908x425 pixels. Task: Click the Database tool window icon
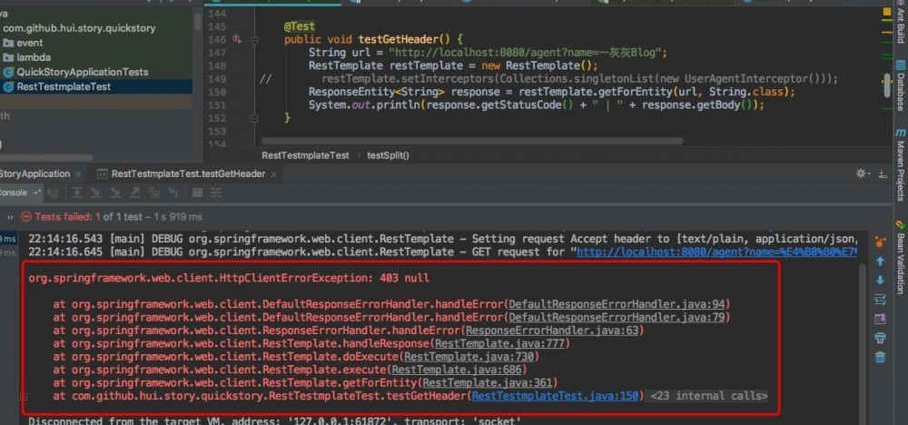901,65
